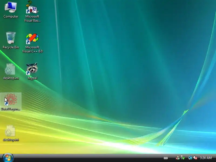Click the 3:24 AM clock

point(206,158)
